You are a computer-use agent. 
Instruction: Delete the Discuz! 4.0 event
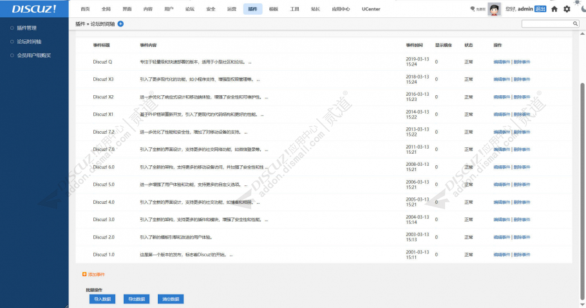click(522, 202)
